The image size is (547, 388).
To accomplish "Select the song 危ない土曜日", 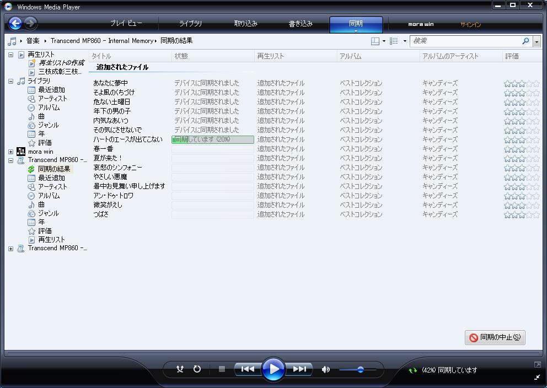I will coord(111,102).
